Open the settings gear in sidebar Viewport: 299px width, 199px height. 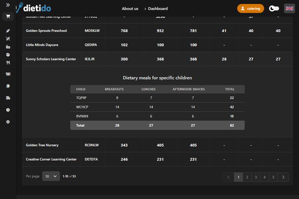(x=7, y=122)
